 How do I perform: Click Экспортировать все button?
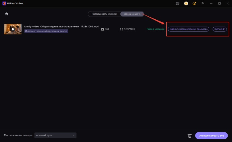pos(211,136)
